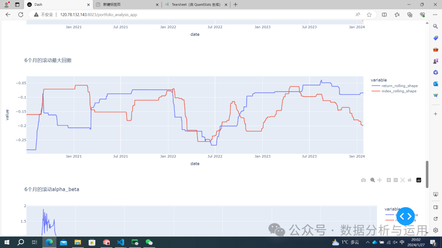Click the page scroll up arrow

point(427,23)
